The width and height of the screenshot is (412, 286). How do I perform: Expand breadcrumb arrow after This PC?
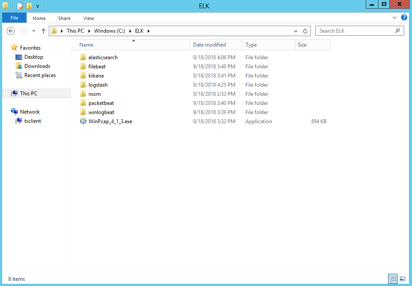pyautogui.click(x=89, y=31)
